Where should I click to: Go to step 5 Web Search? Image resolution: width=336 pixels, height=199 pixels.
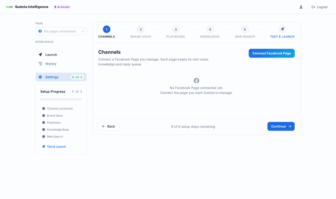coord(245,32)
